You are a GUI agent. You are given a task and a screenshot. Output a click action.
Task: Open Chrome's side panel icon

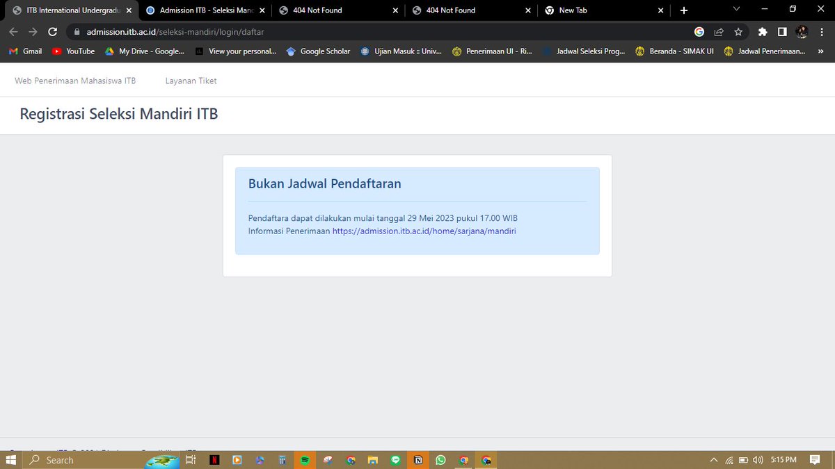782,31
